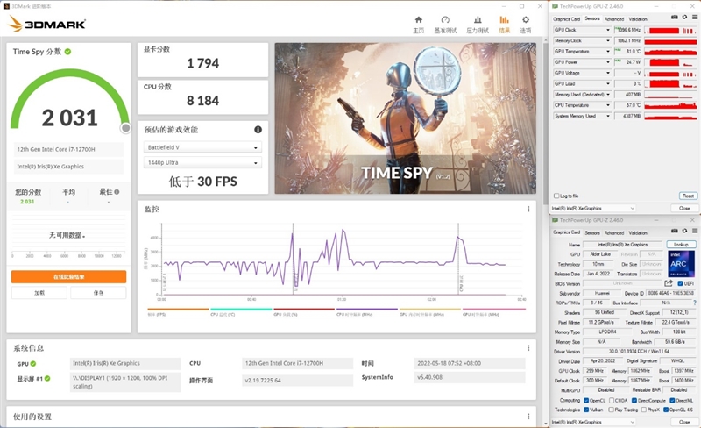
Task: Click the Time Spy benchmark thumbnail image
Action: pyautogui.click(x=406, y=118)
